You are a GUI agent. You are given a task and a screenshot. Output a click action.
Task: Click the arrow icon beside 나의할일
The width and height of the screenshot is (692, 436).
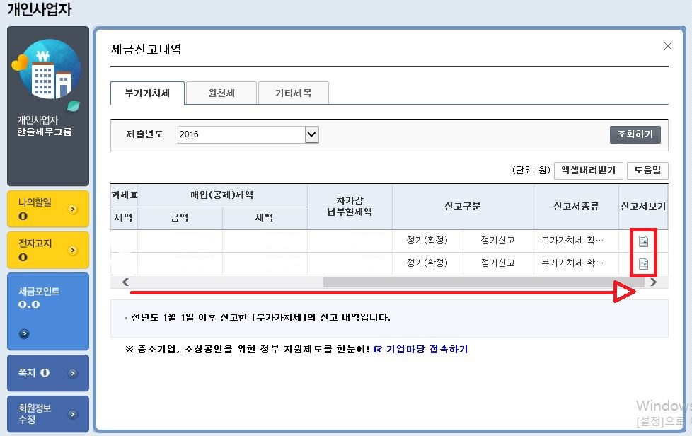[x=72, y=210]
